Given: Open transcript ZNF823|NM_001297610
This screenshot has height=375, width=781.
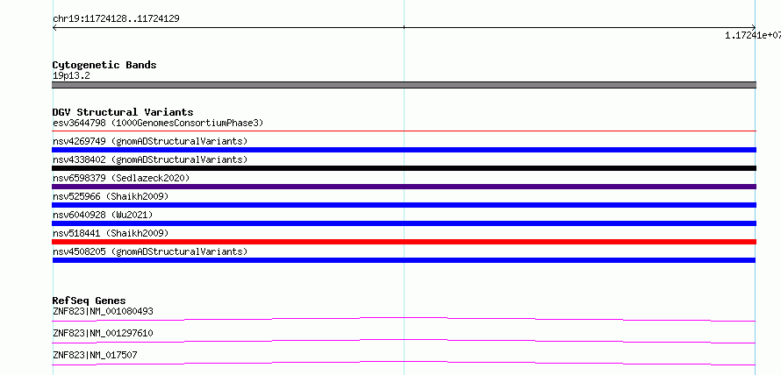Looking at the screenshot, I should (x=103, y=334).
